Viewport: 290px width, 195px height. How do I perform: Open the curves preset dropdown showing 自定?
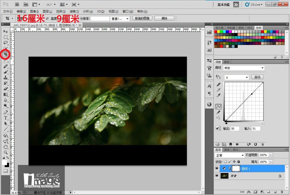tap(244, 68)
